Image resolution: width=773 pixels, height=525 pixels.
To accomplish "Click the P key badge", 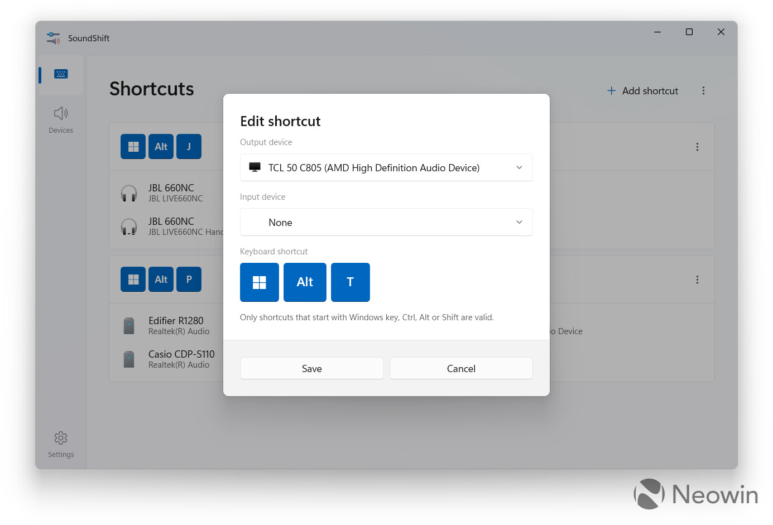I will tap(189, 280).
